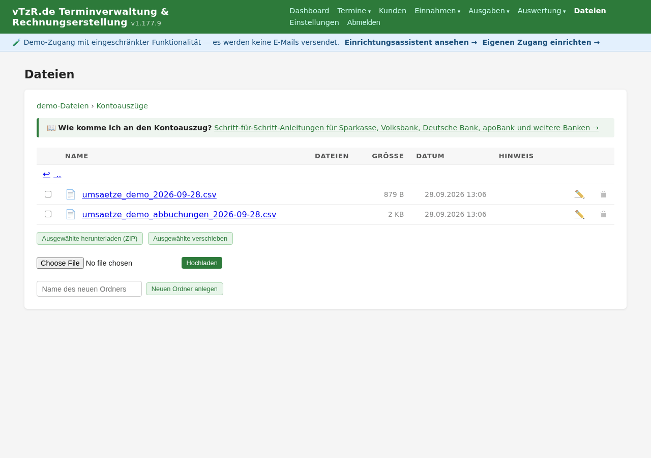
Task: Go to the Kunden page
Action: coord(393,11)
